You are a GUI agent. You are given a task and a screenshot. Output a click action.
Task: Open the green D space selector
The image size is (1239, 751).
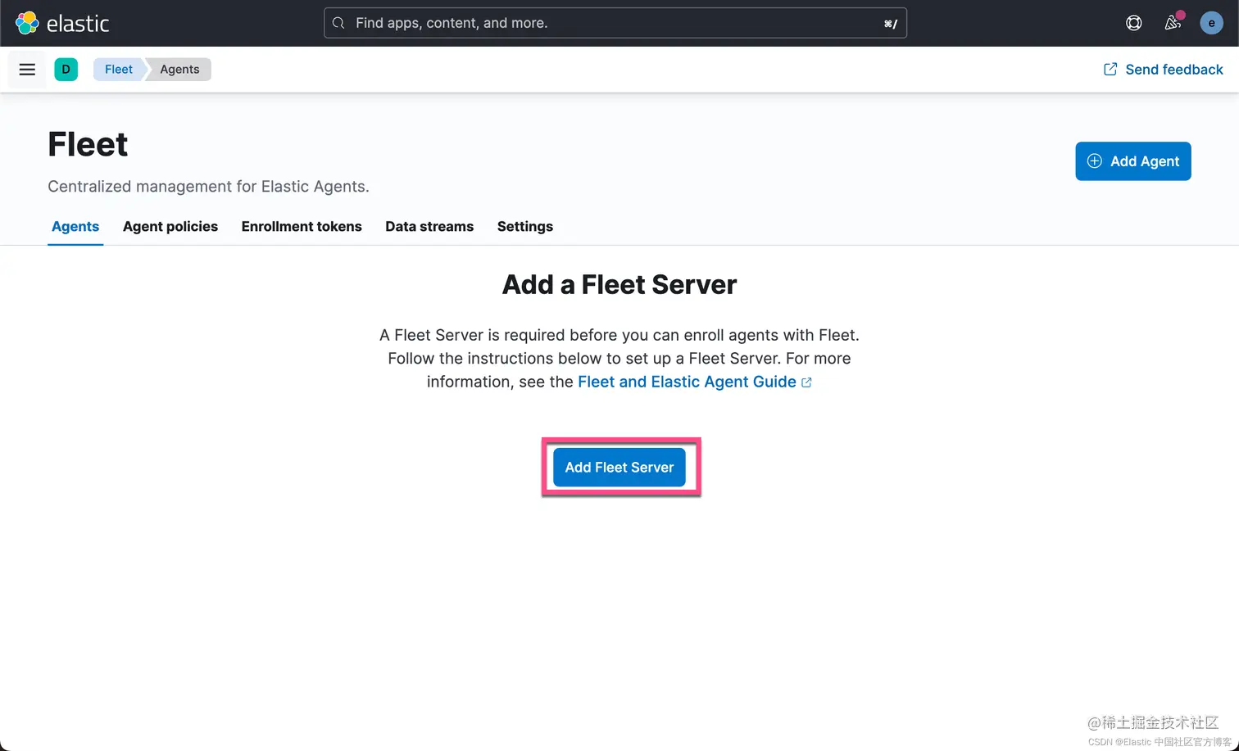[66, 70]
